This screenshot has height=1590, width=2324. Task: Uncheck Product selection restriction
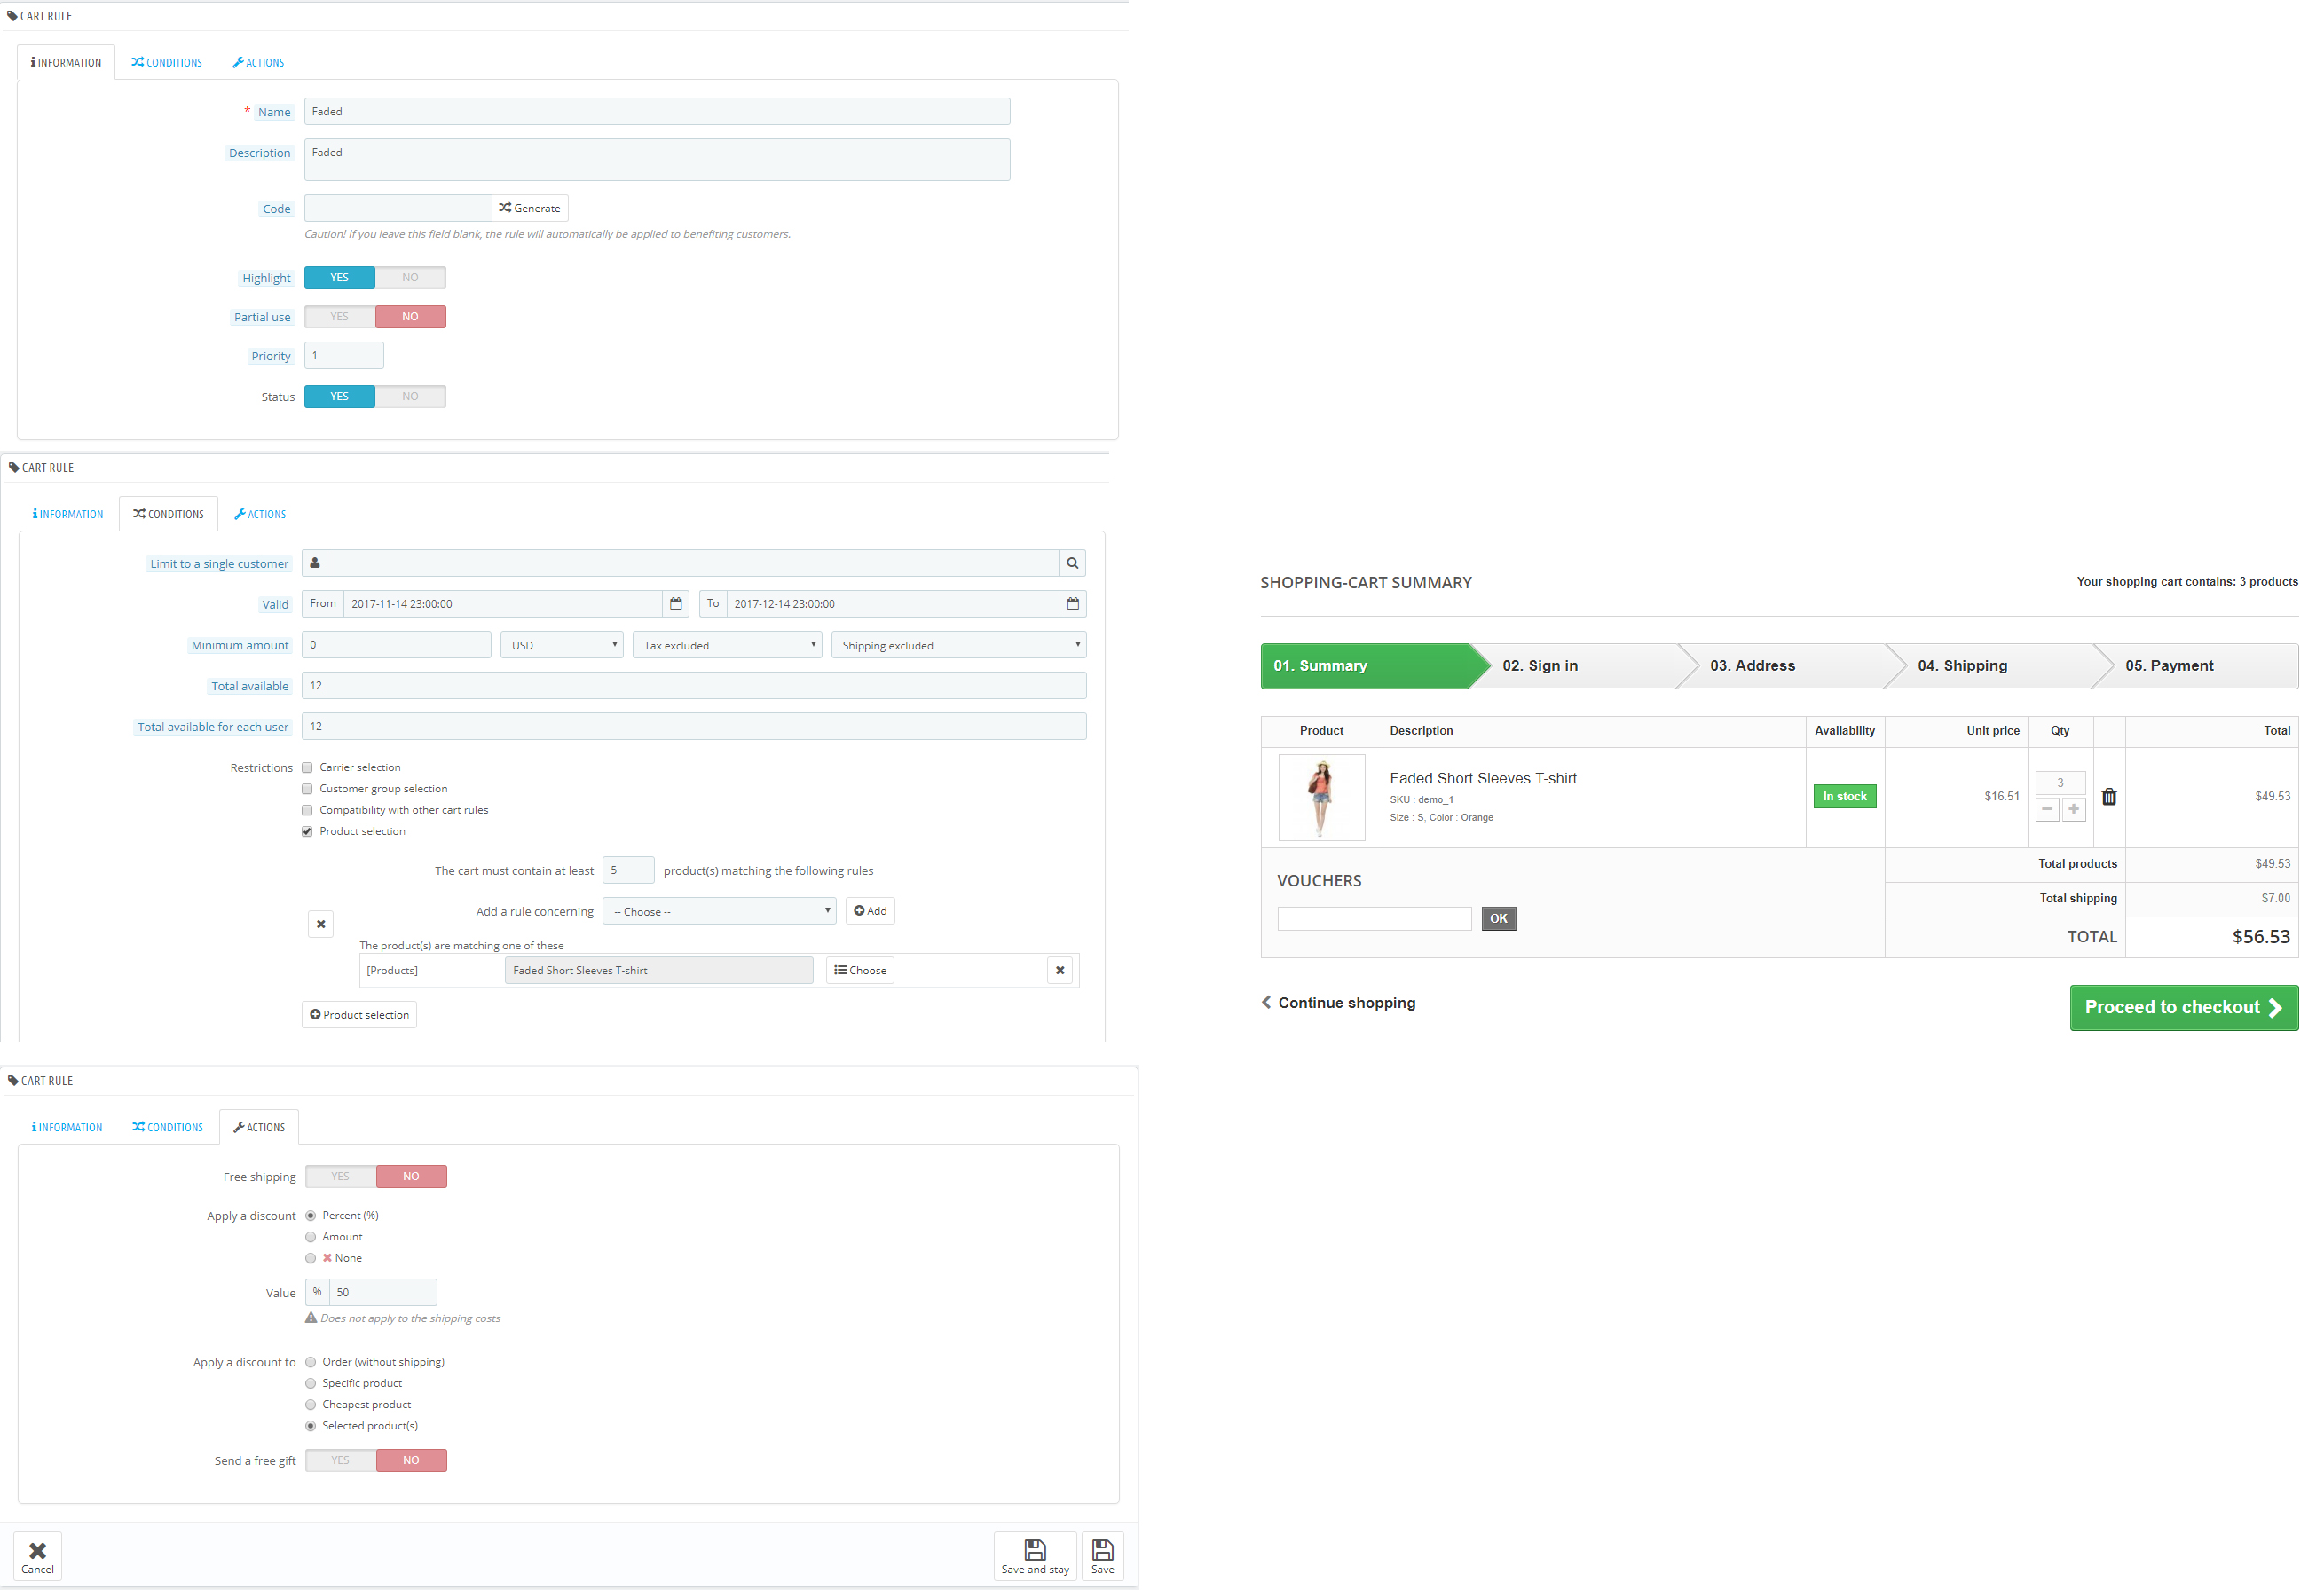(x=308, y=832)
